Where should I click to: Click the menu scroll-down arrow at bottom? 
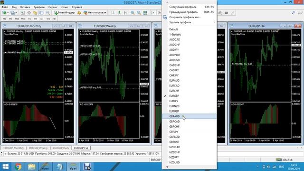167,167
